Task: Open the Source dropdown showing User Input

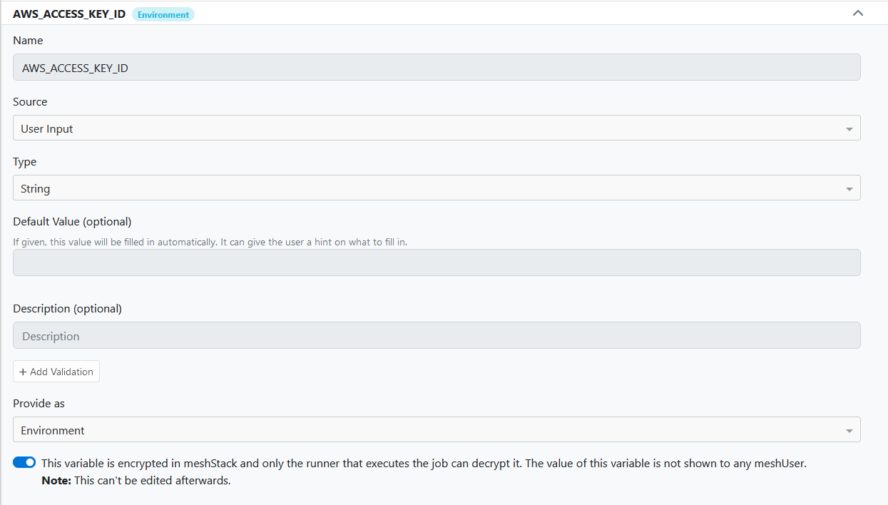Action: (437, 128)
